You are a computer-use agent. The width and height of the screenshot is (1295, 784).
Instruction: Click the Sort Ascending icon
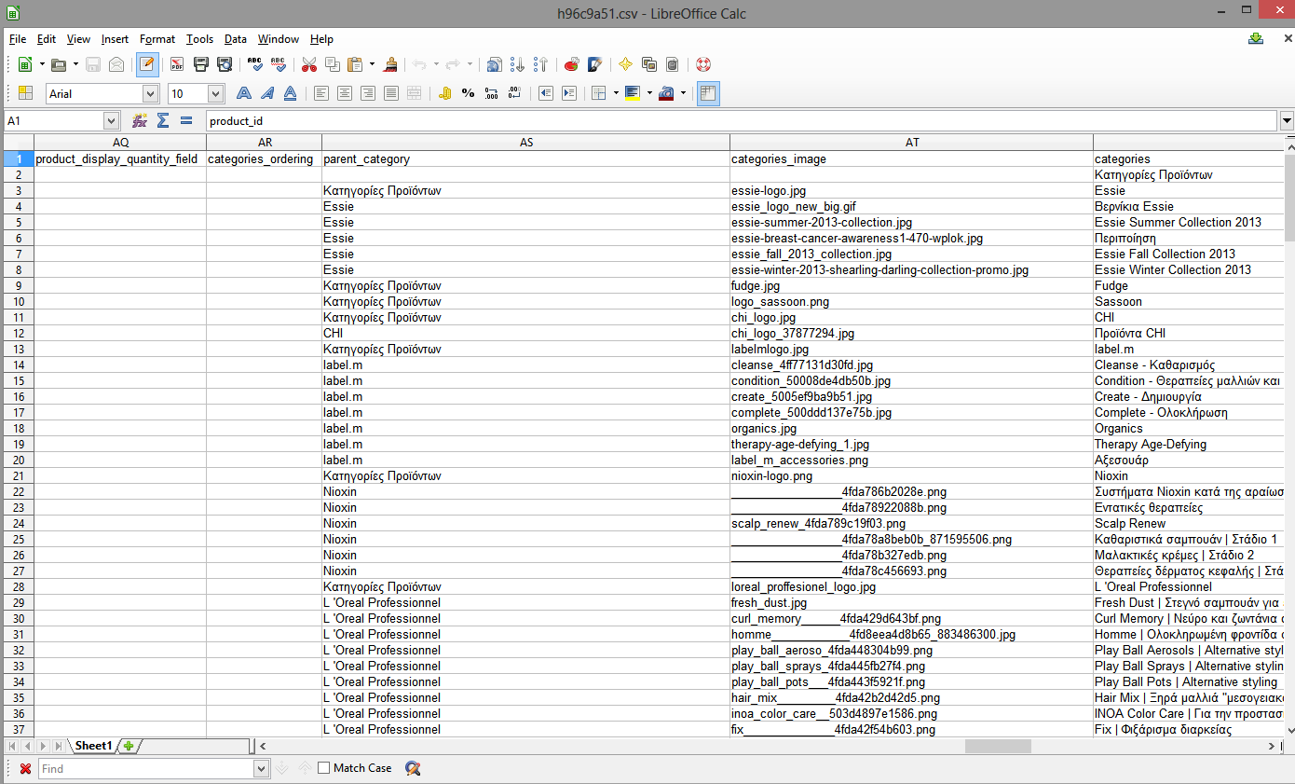518,64
